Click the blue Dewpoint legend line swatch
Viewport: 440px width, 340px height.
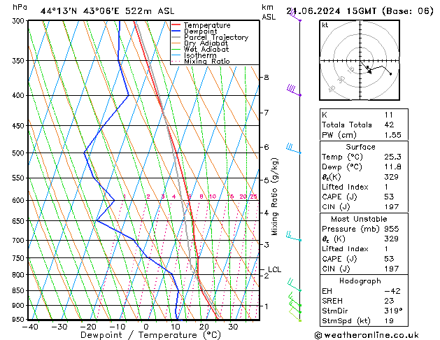point(176,31)
